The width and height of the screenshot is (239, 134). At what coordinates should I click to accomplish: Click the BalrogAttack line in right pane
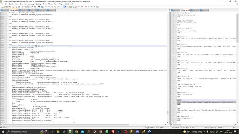point(183,116)
